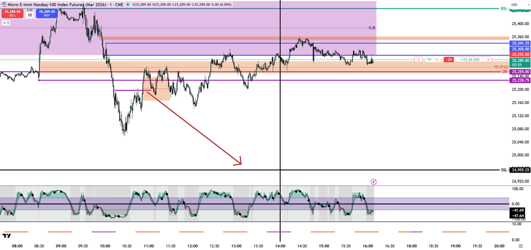Click the red -20 position quantity label
The image size is (531, 250).
point(449,59)
